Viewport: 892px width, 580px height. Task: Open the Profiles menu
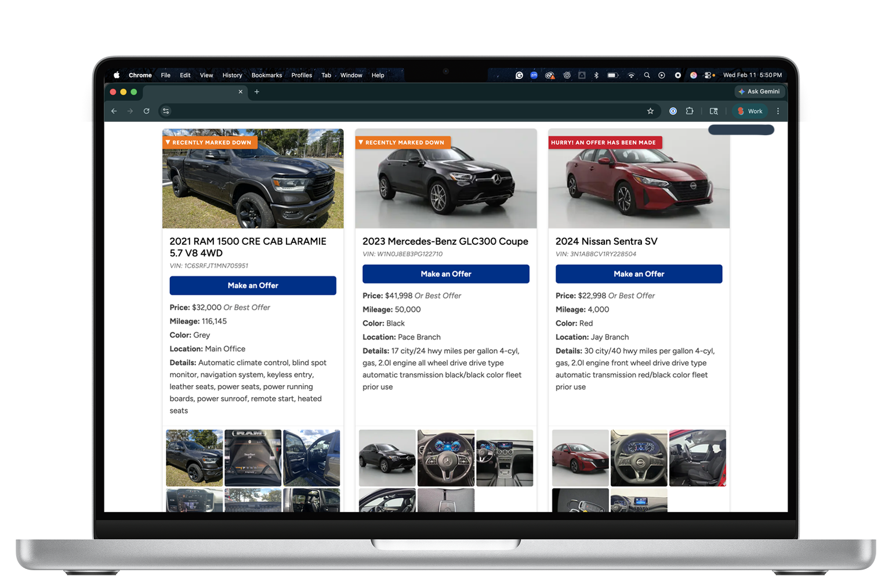302,75
